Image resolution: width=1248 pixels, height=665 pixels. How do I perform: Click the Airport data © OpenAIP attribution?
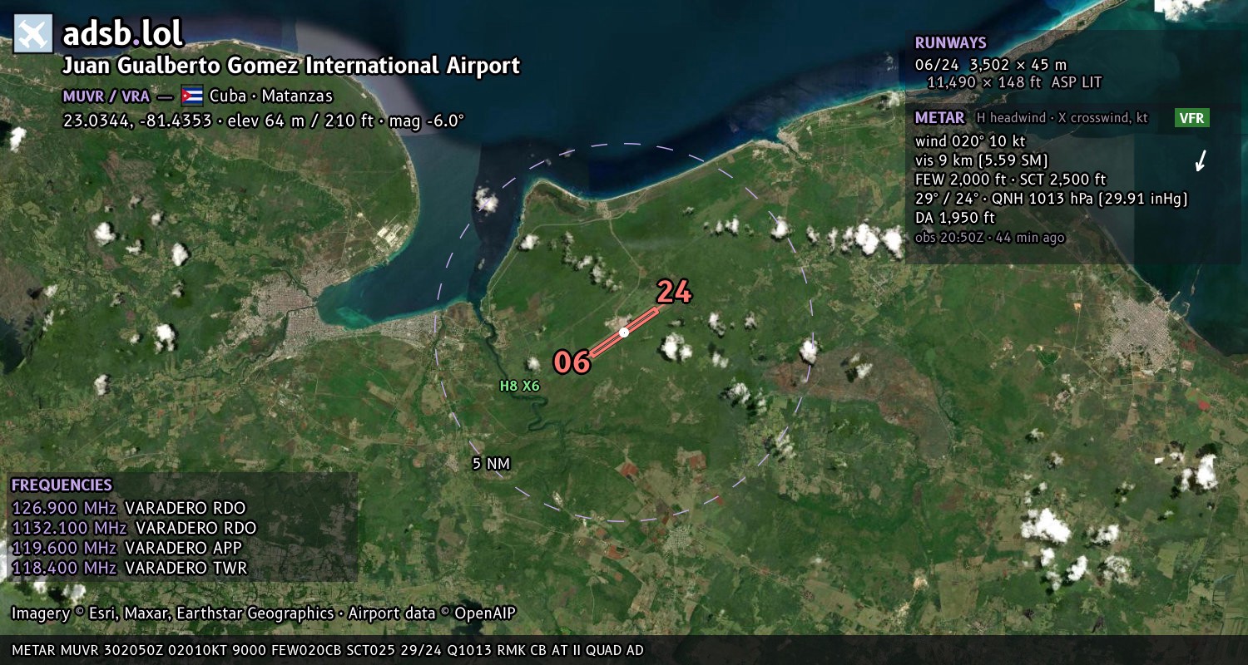[432, 613]
